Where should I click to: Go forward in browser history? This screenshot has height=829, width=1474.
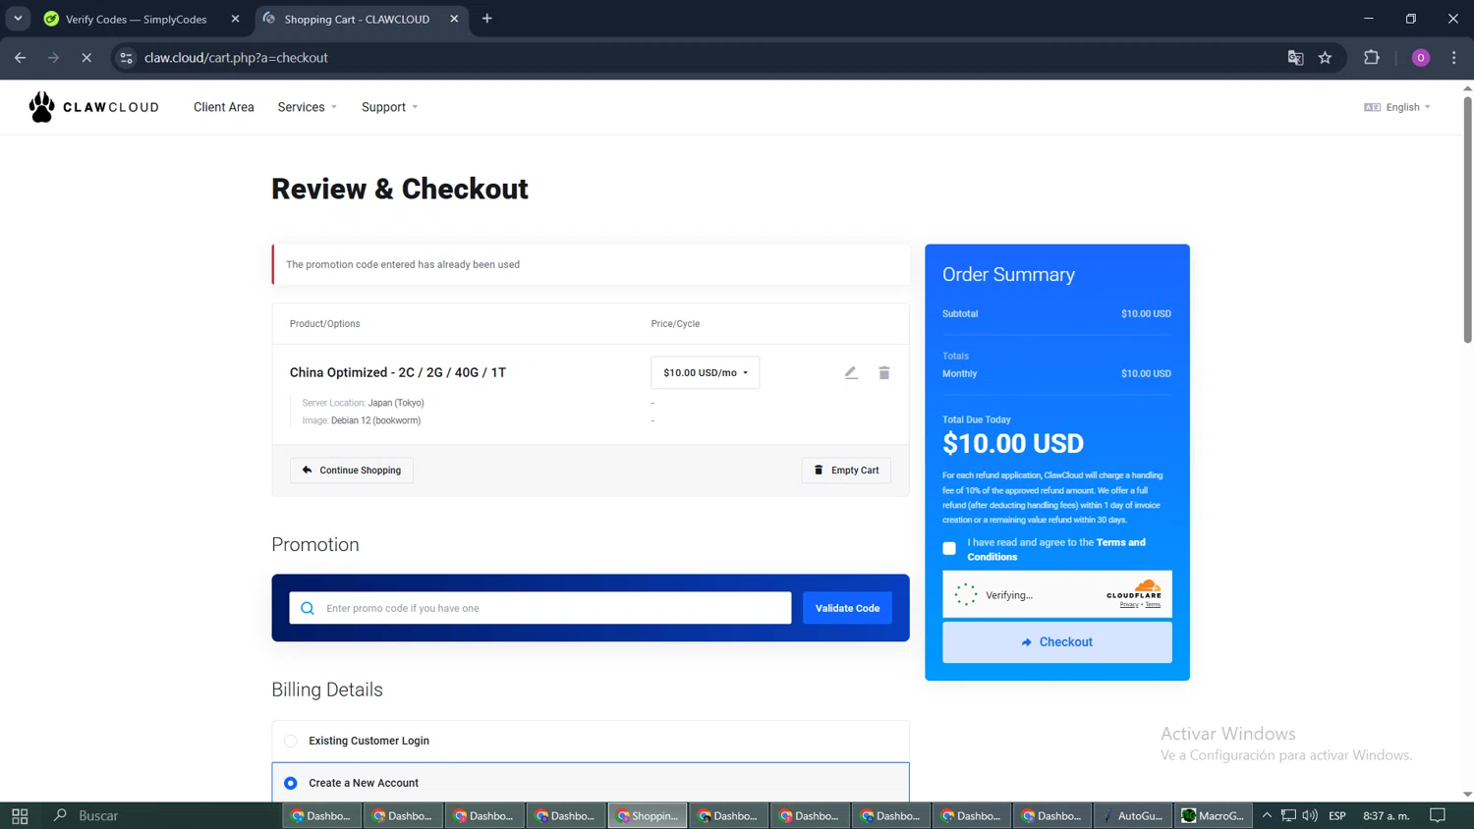pyautogui.click(x=54, y=58)
